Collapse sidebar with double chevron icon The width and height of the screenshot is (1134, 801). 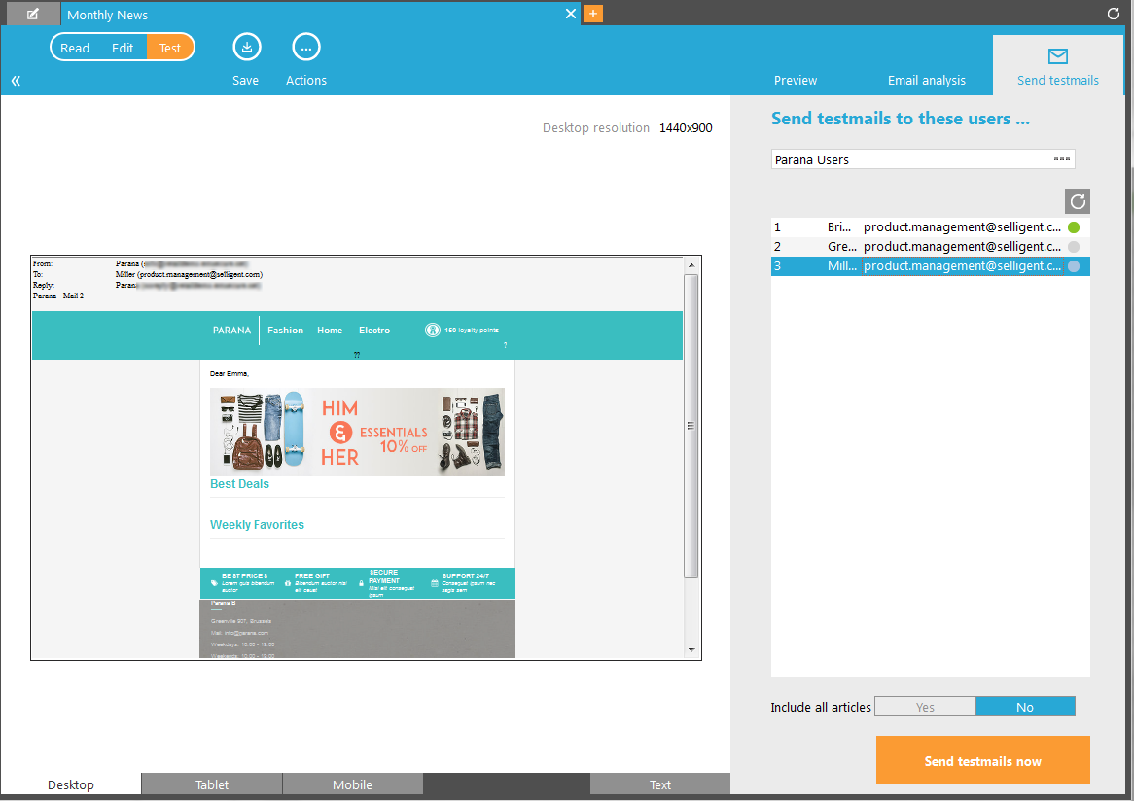point(16,81)
